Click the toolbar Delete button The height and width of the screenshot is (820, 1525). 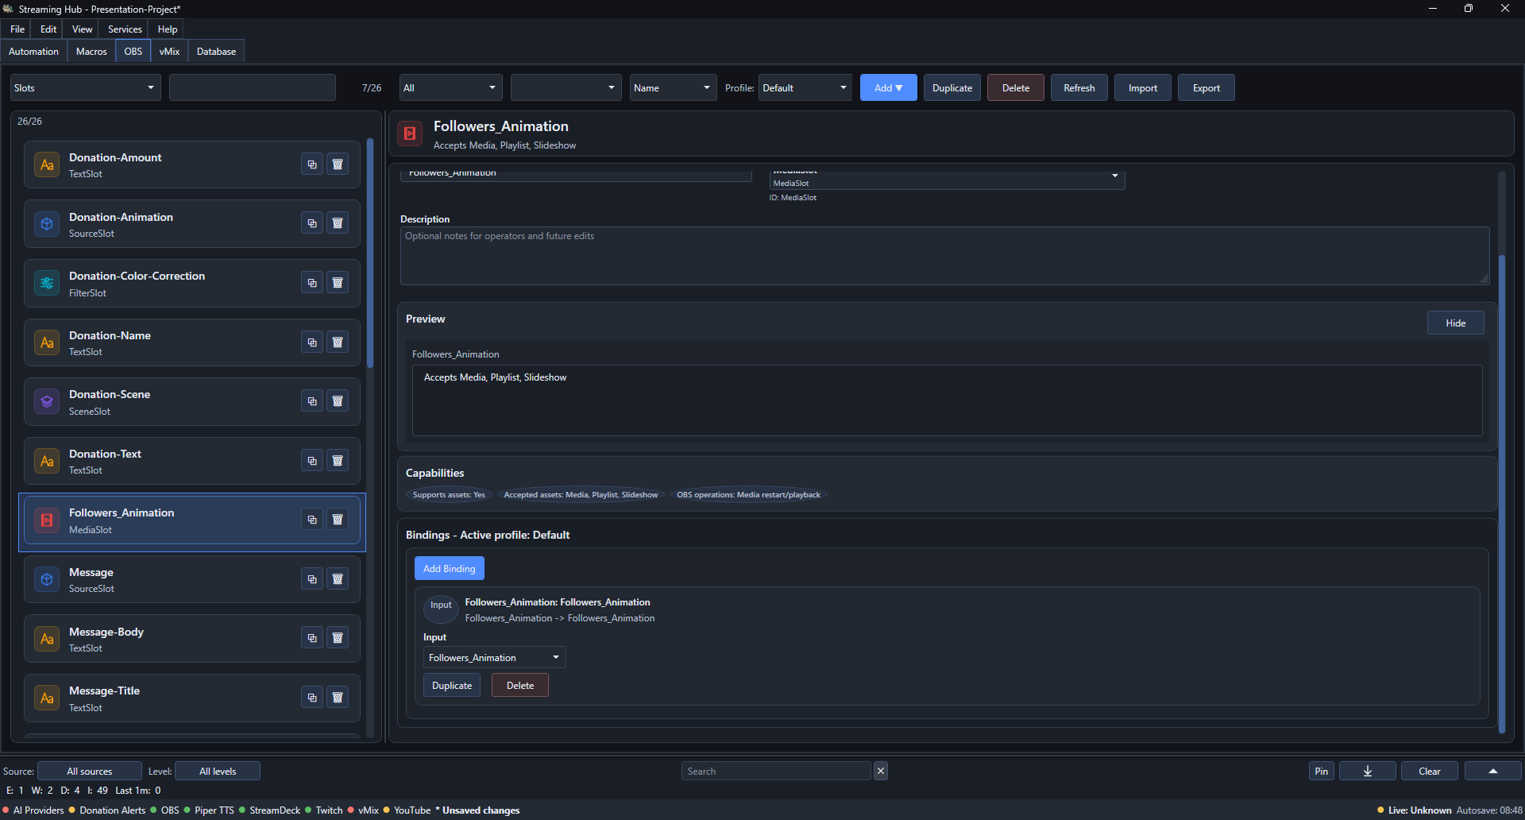[x=1016, y=87]
